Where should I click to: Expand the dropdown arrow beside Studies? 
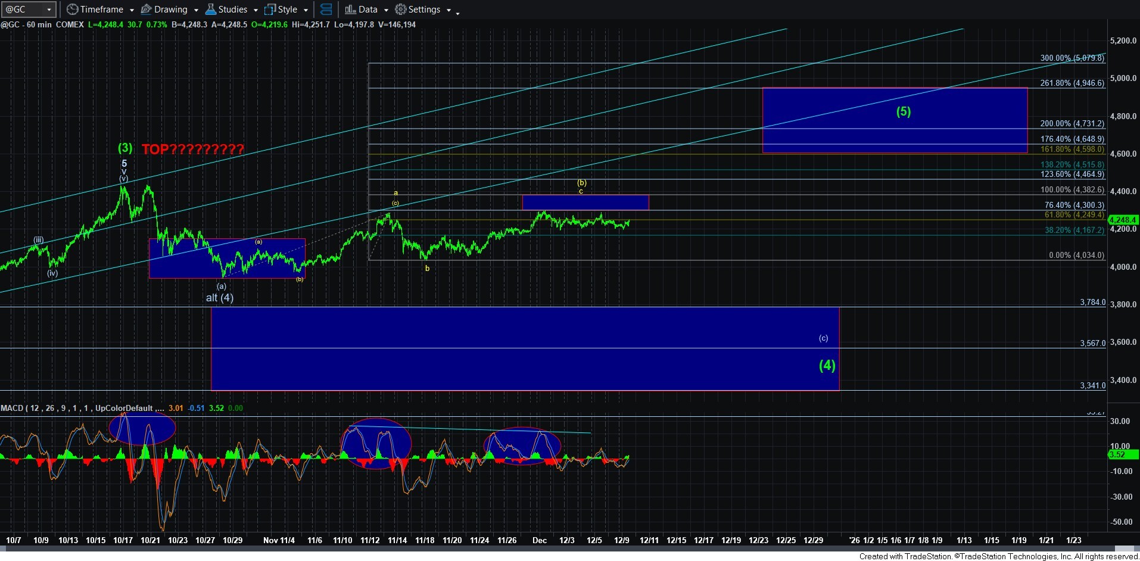(x=256, y=10)
